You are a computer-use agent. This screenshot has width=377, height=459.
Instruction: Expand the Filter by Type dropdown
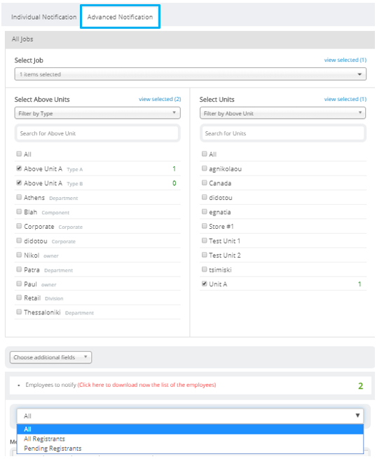pos(97,113)
